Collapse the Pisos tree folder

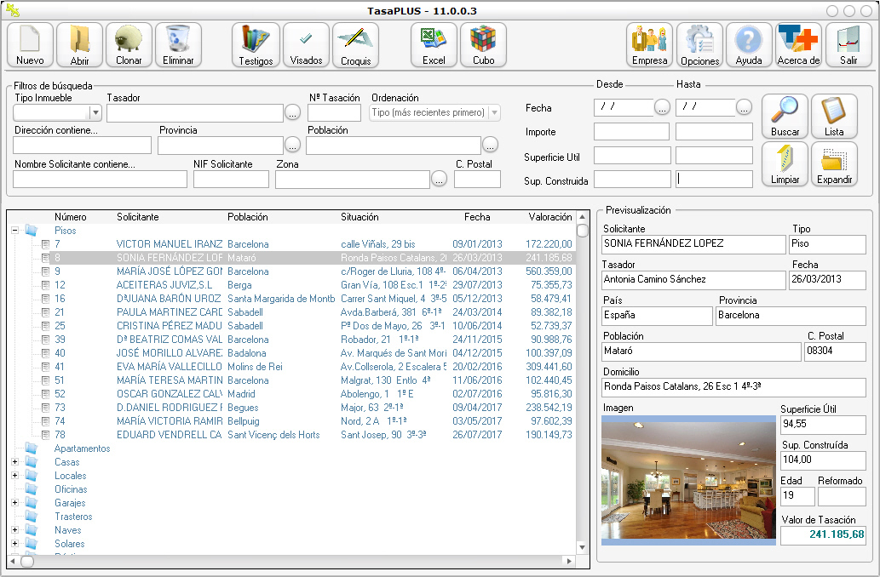coord(14,231)
